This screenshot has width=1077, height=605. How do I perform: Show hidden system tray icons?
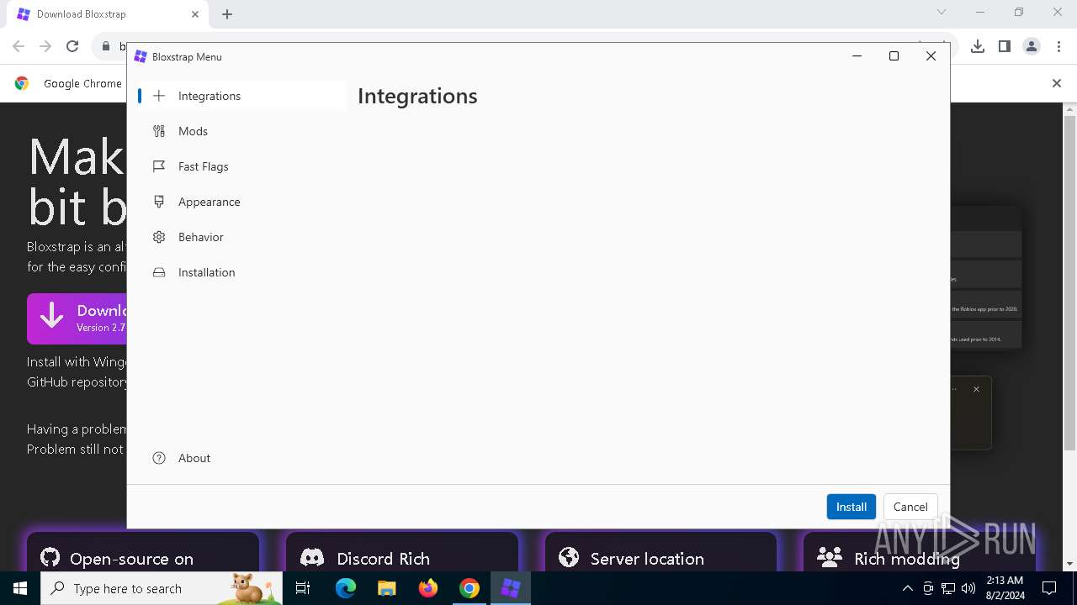click(x=907, y=588)
